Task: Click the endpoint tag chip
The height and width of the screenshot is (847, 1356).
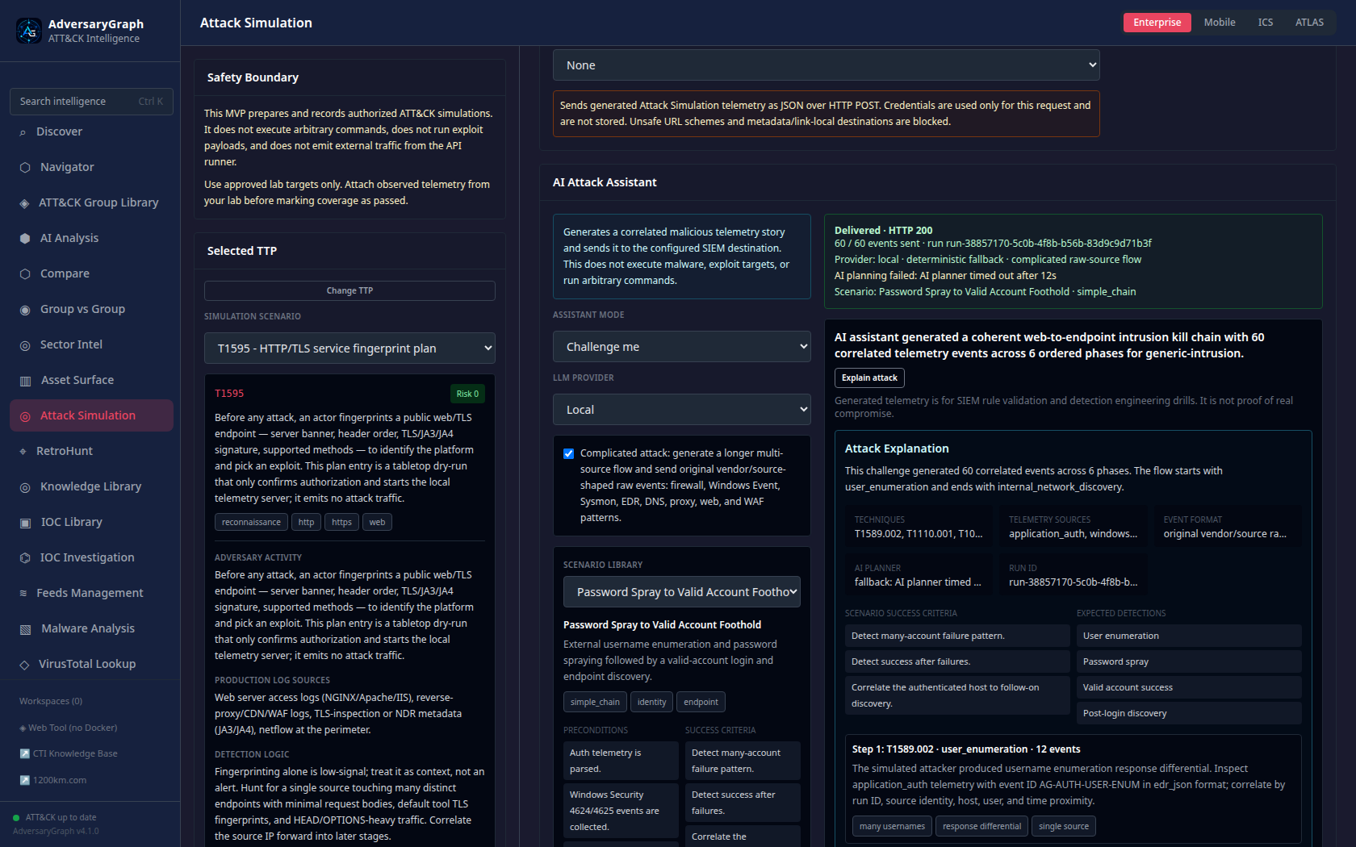Action: (701, 702)
